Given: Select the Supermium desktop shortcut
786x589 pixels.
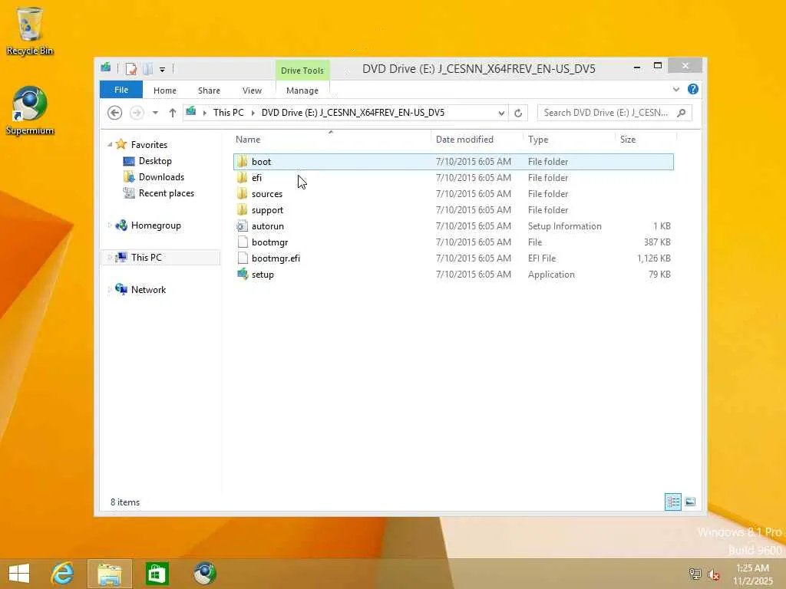Looking at the screenshot, I should [30, 111].
